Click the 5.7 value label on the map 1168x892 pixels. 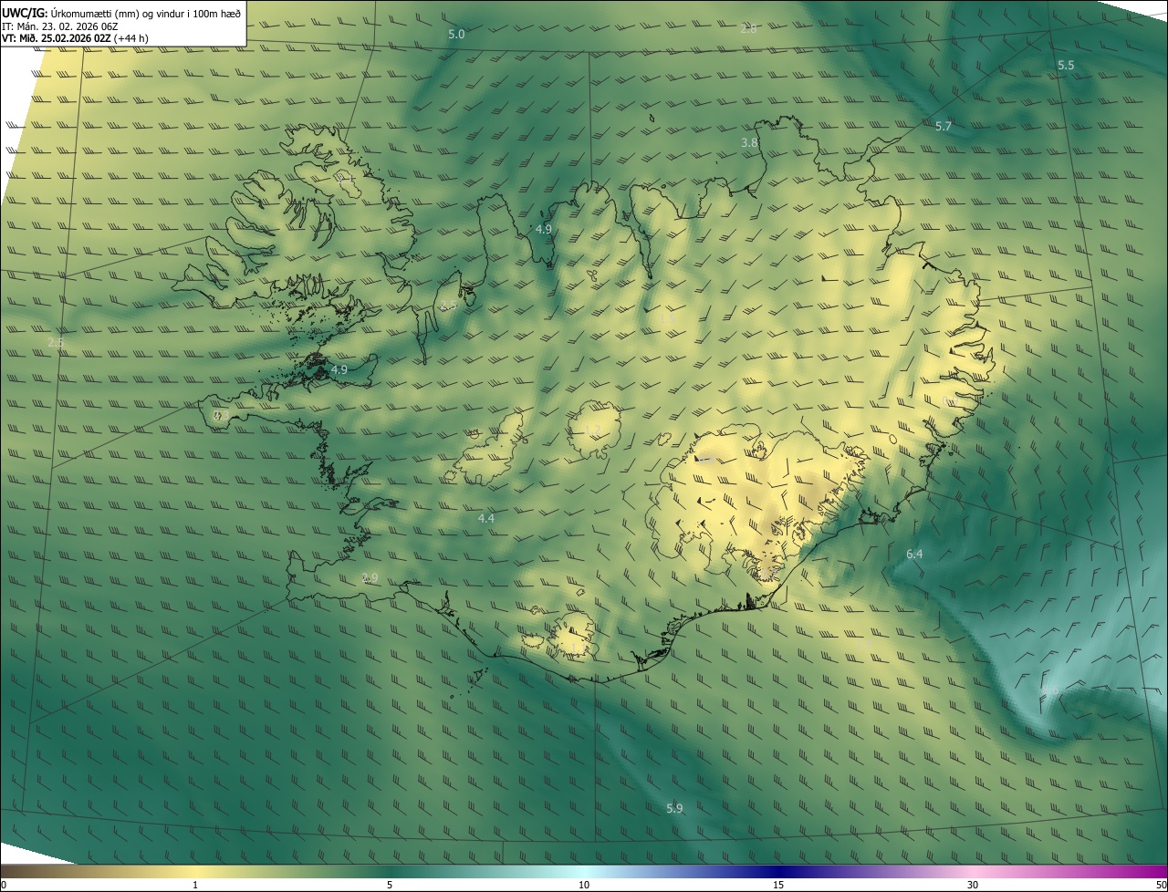pos(944,126)
